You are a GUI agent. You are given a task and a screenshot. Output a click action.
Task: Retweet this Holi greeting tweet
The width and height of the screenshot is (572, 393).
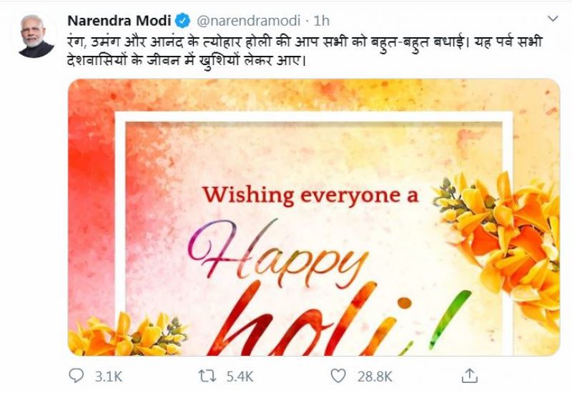(204, 374)
